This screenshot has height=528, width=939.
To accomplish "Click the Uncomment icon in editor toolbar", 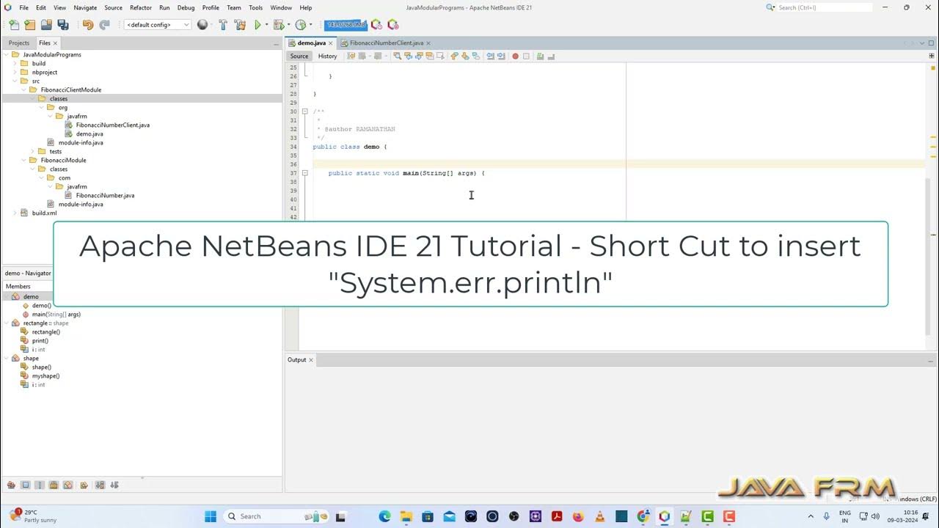I will click(x=551, y=56).
